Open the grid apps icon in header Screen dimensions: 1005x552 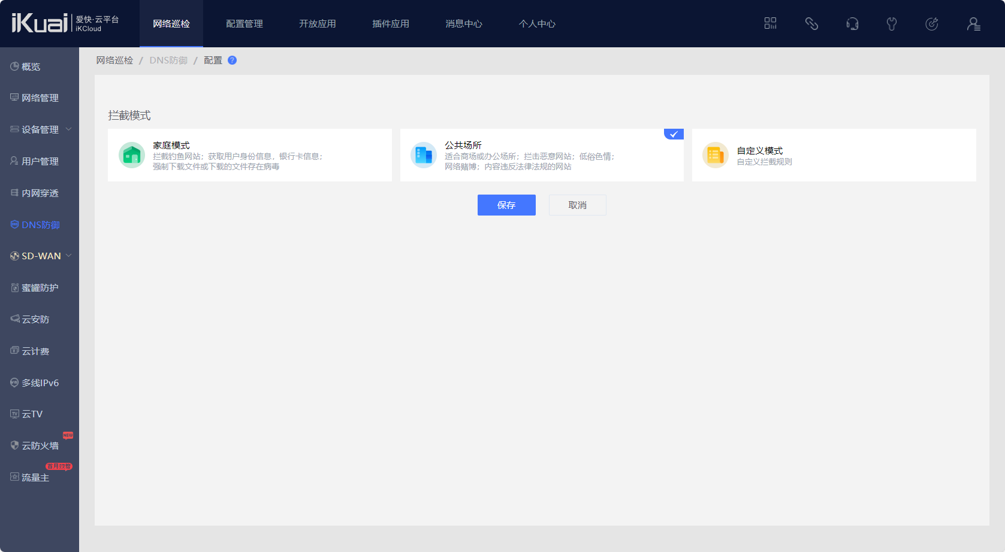pos(771,23)
